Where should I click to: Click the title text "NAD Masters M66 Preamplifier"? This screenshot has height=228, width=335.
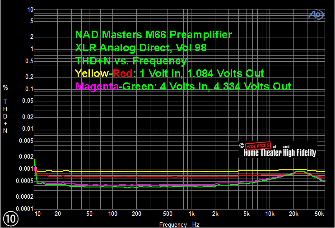pyautogui.click(x=154, y=35)
